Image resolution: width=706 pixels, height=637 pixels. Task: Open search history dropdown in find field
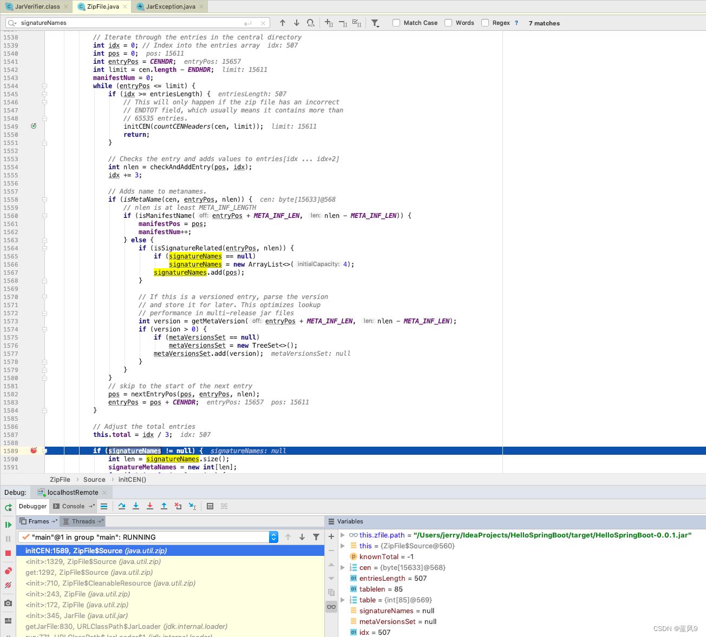pos(12,23)
